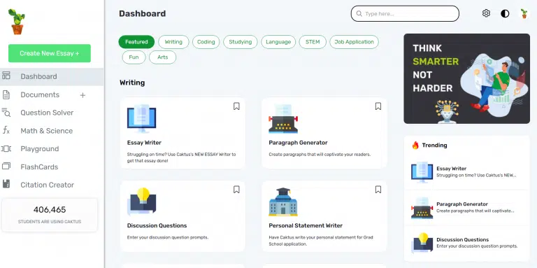Select the Coding category tab

point(206,42)
